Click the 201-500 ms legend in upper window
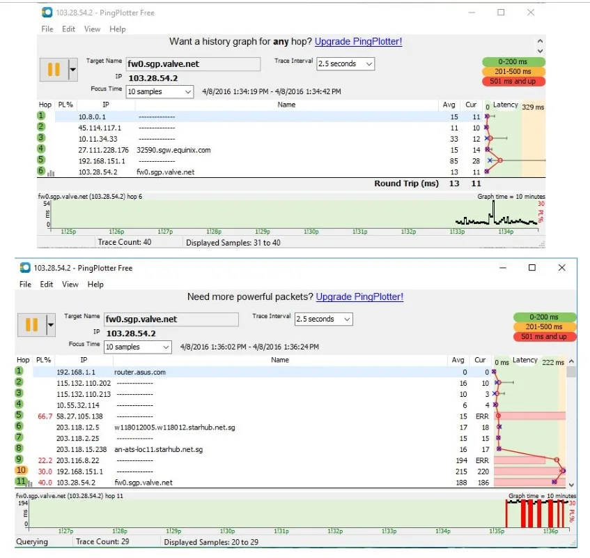This screenshot has height=558, width=590. pos(513,71)
